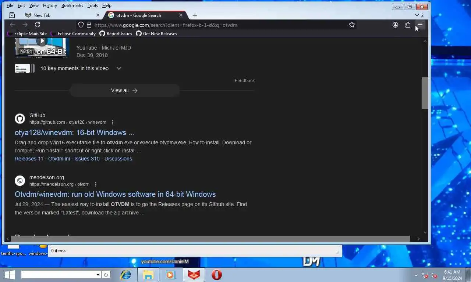This screenshot has height=282, width=471.
Task: Click the site security padlock icon
Action: 89,25
